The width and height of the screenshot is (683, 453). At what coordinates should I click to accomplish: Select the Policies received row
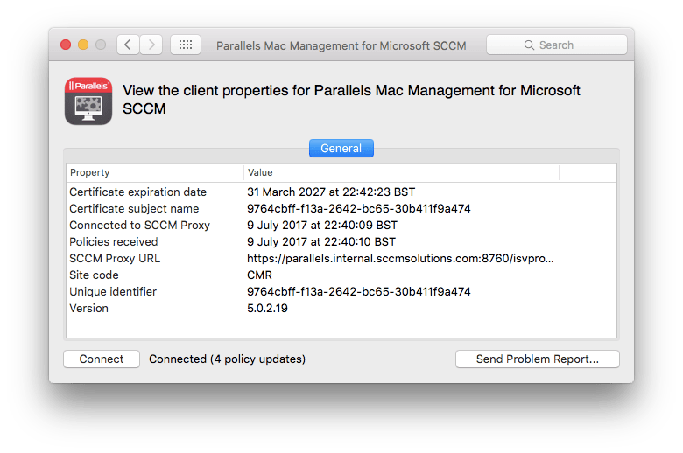341,242
